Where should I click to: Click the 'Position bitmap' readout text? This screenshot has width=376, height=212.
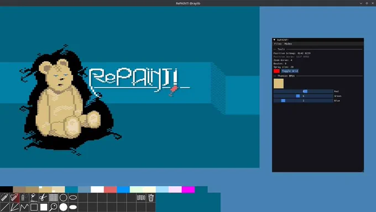[x=292, y=53]
